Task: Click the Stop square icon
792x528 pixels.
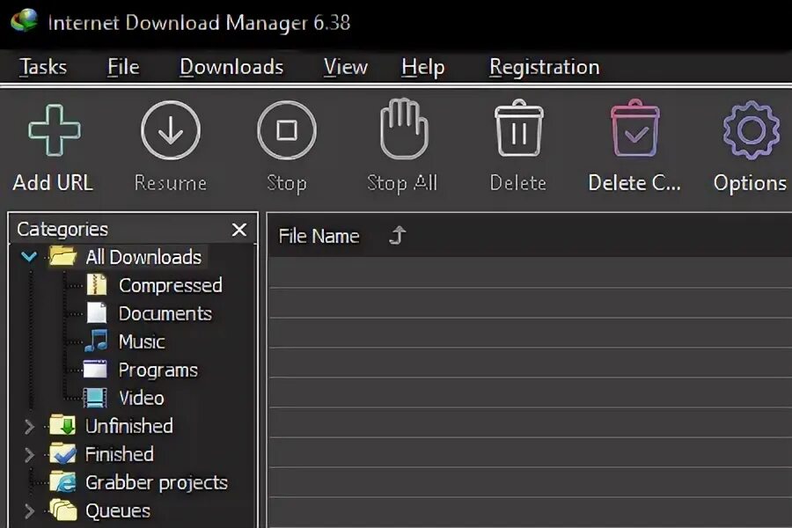Action: click(x=286, y=130)
